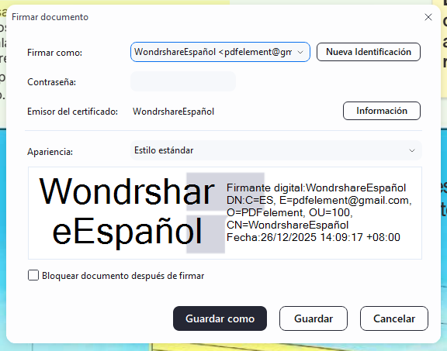Open the Firmar como dropdown

pos(220,52)
